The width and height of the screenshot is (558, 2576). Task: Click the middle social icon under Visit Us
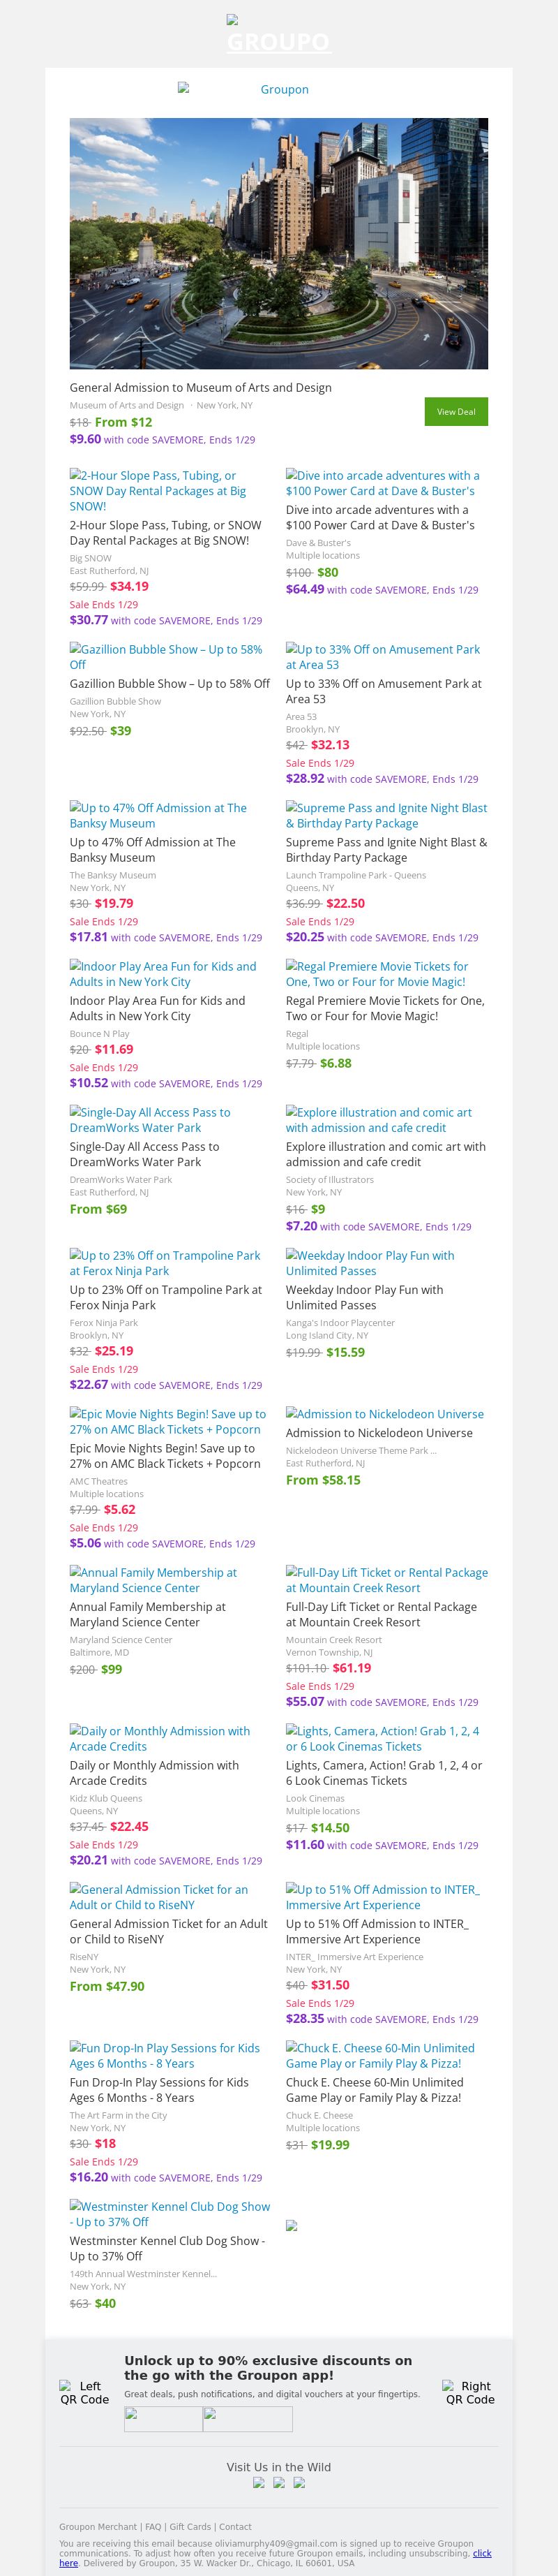click(x=280, y=2483)
